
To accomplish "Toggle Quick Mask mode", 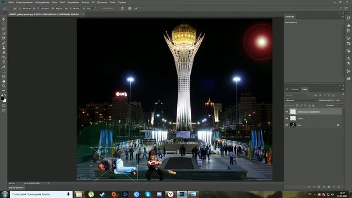I will 4,106.
